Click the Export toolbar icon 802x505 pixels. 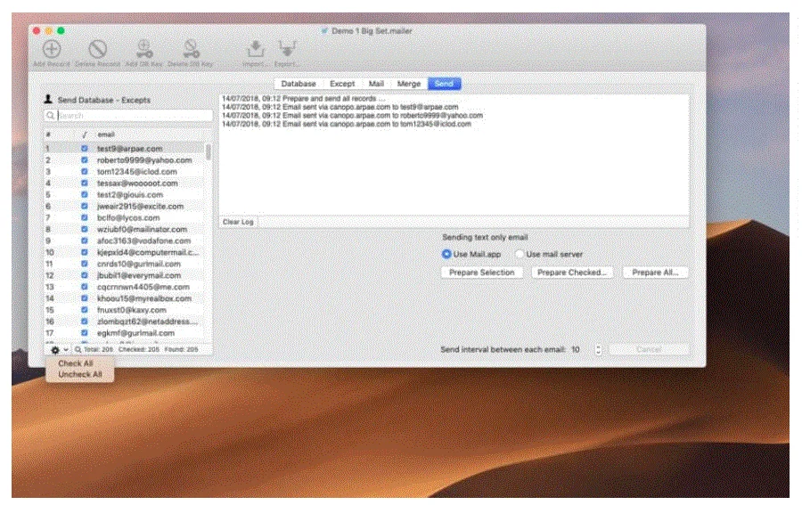pos(287,49)
